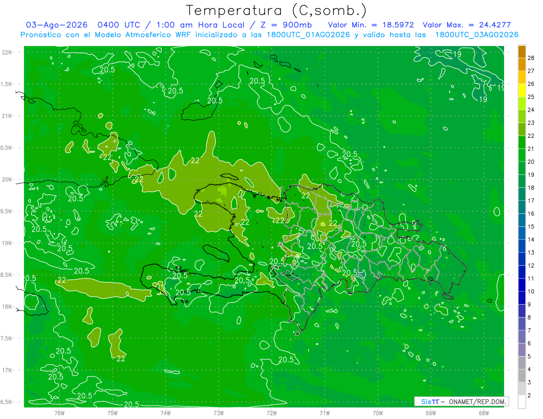Select the '1800UTC_01AGO2026' initialization timestamp
The height and width of the screenshot is (419, 543).
[x=309, y=34]
